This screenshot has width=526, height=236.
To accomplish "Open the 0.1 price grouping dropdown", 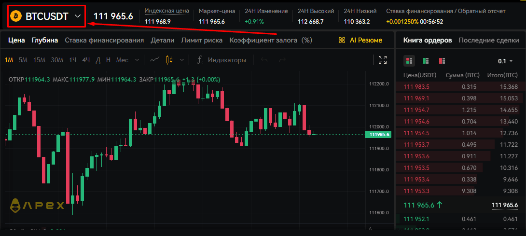I will tap(506, 61).
